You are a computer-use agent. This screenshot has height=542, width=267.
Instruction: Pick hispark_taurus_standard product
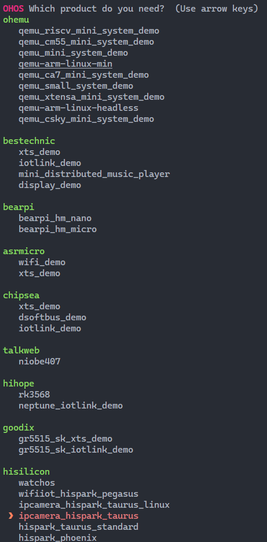(x=79, y=527)
